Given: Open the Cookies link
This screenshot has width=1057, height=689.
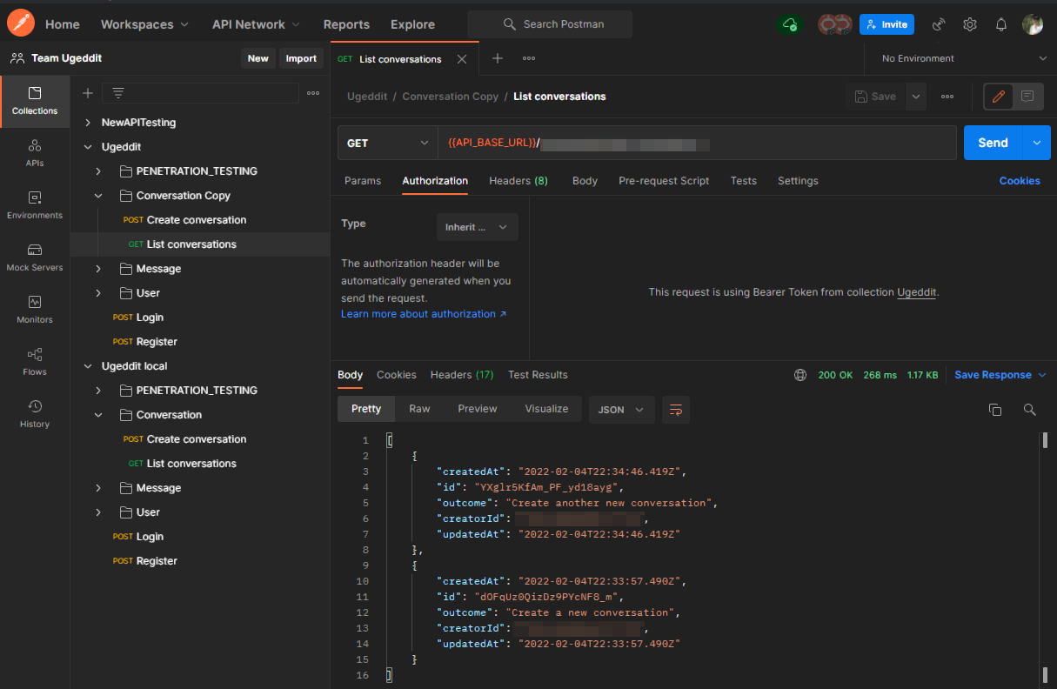Looking at the screenshot, I should [1020, 181].
